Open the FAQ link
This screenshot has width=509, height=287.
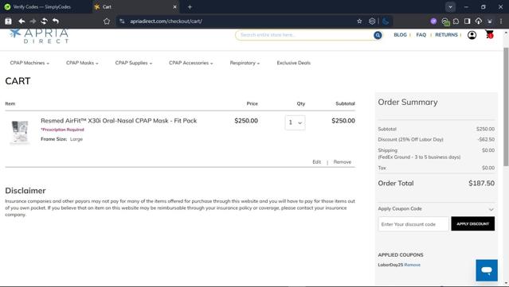coord(421,35)
